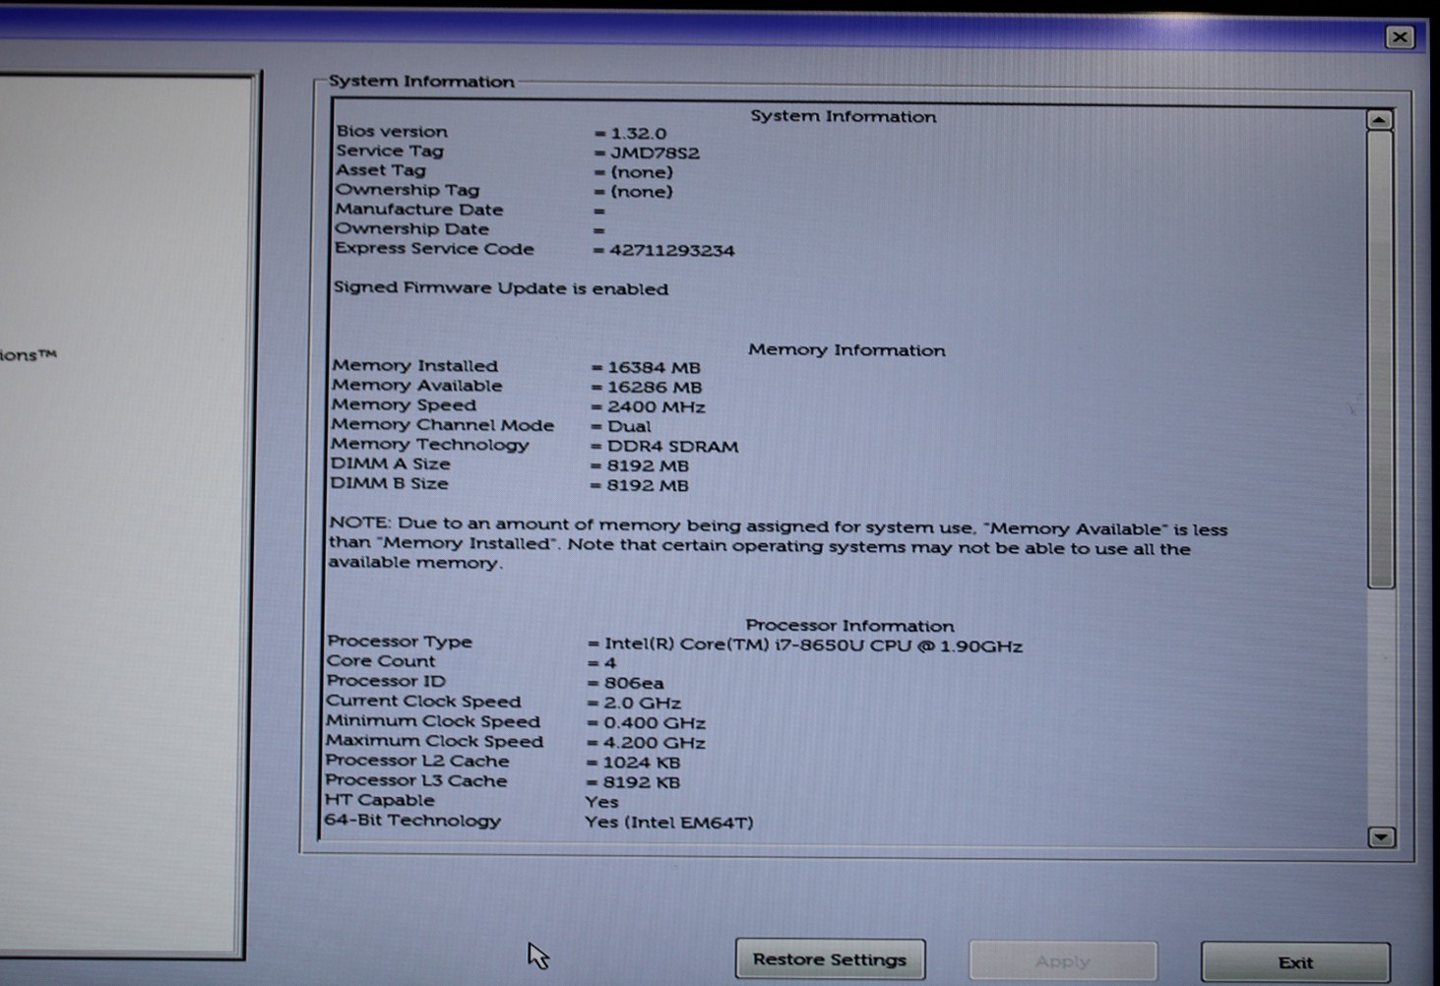Click the Bios version 1.32.0 value
The image size is (1440, 986).
click(638, 134)
